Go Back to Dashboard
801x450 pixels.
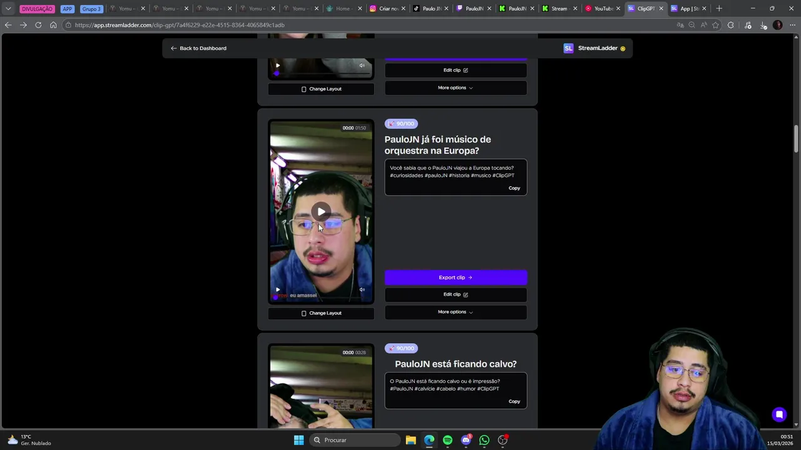point(198,48)
